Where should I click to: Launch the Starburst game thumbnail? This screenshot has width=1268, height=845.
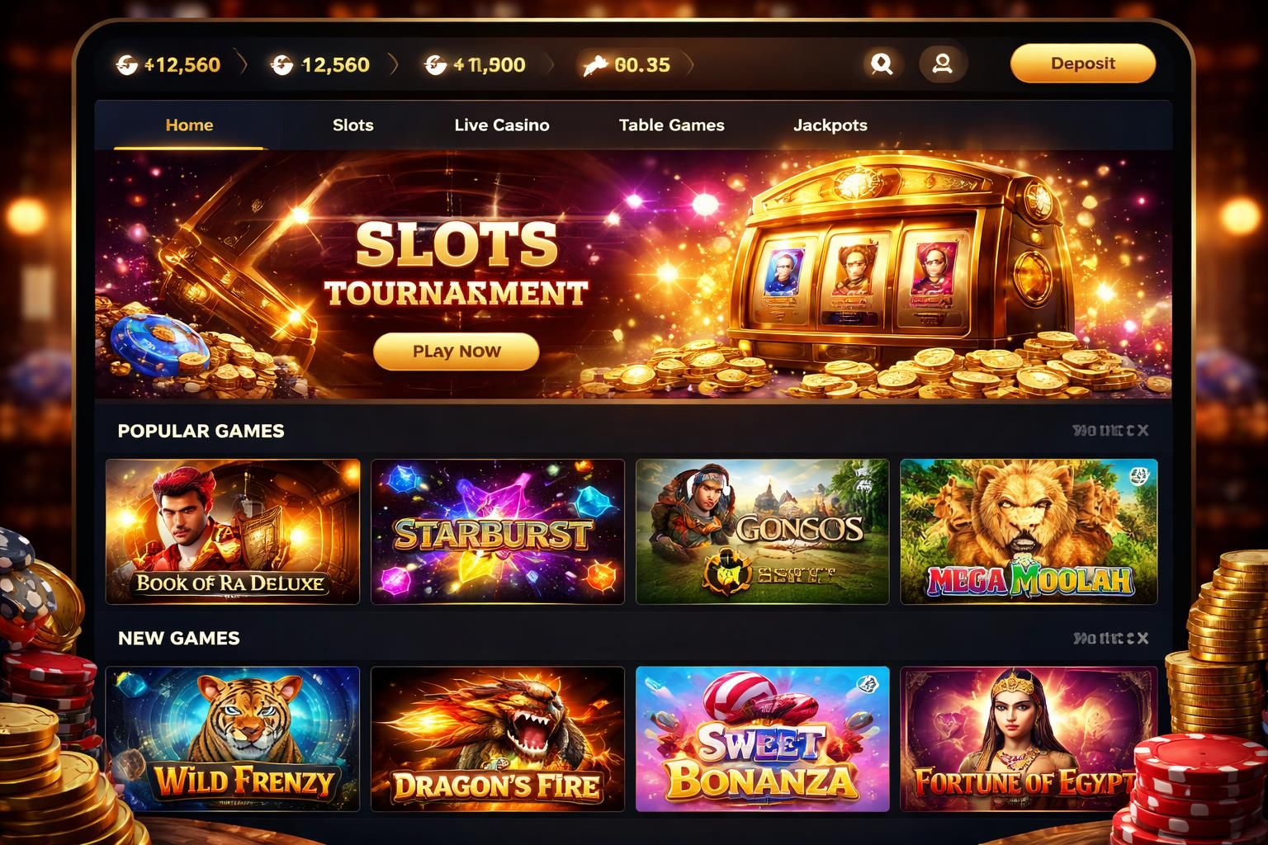click(x=498, y=531)
